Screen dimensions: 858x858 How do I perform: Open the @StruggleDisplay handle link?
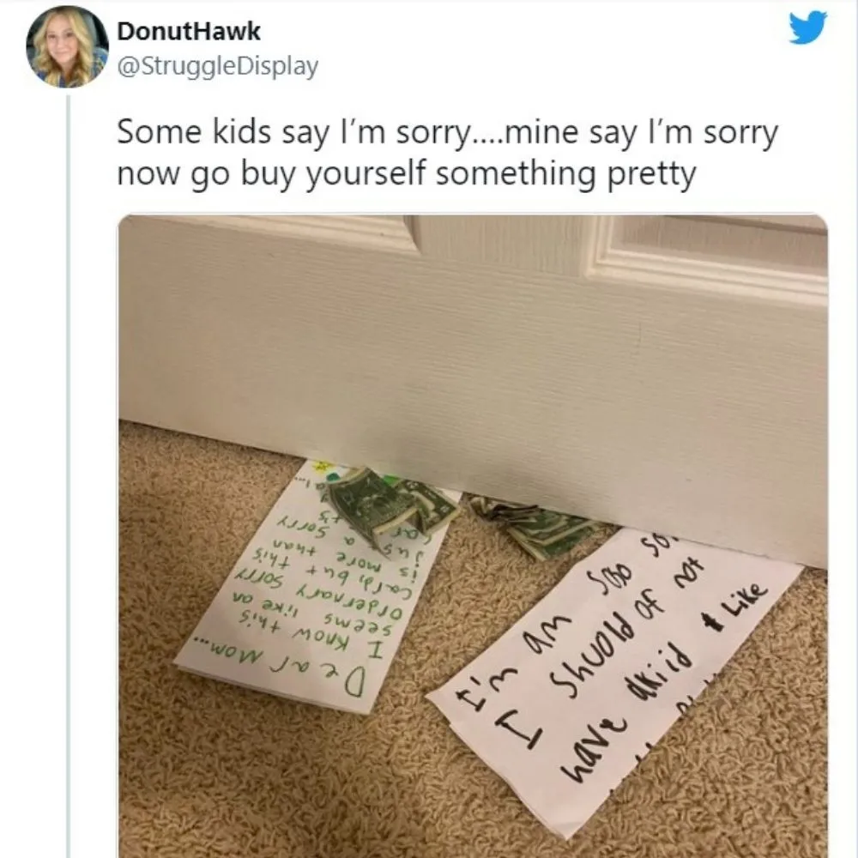pyautogui.click(x=218, y=67)
